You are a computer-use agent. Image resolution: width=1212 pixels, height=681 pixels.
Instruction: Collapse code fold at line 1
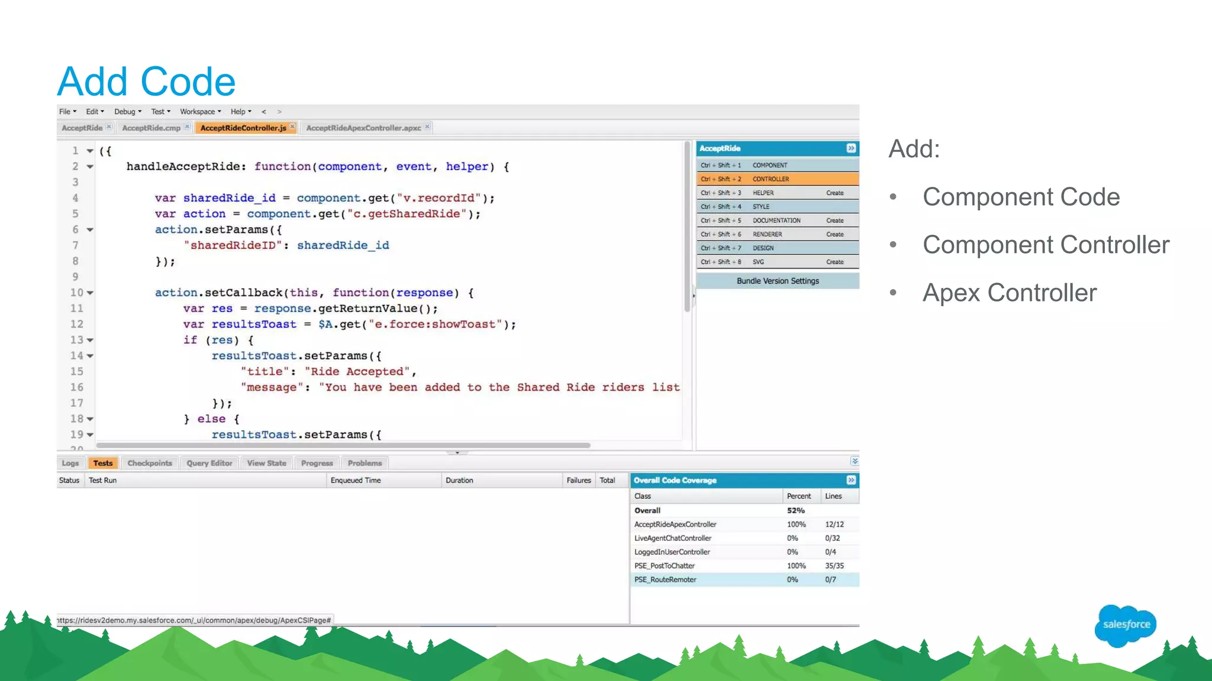[x=90, y=151]
